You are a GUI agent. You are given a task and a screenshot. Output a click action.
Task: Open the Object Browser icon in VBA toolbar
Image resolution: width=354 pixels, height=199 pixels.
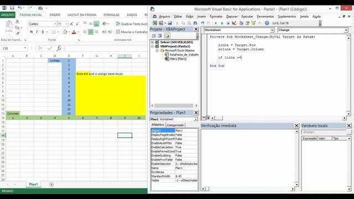coord(253,23)
